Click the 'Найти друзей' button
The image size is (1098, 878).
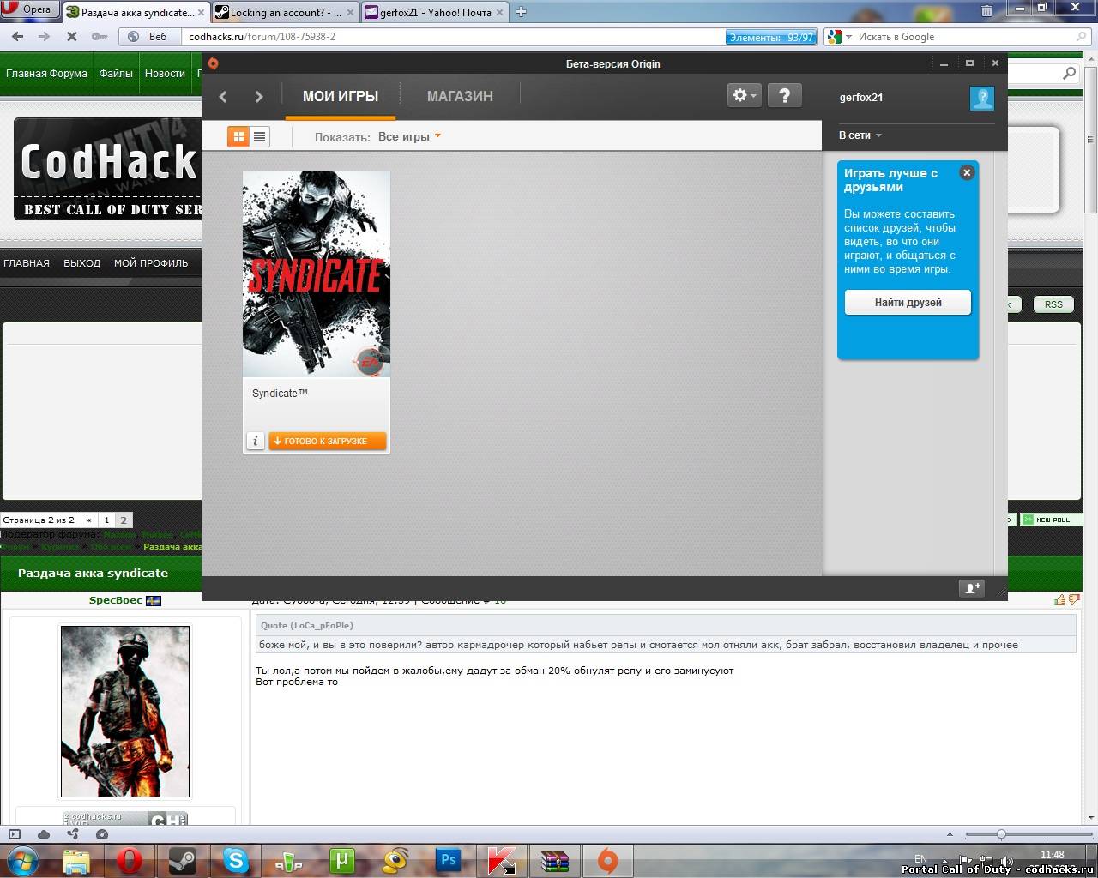(x=908, y=302)
